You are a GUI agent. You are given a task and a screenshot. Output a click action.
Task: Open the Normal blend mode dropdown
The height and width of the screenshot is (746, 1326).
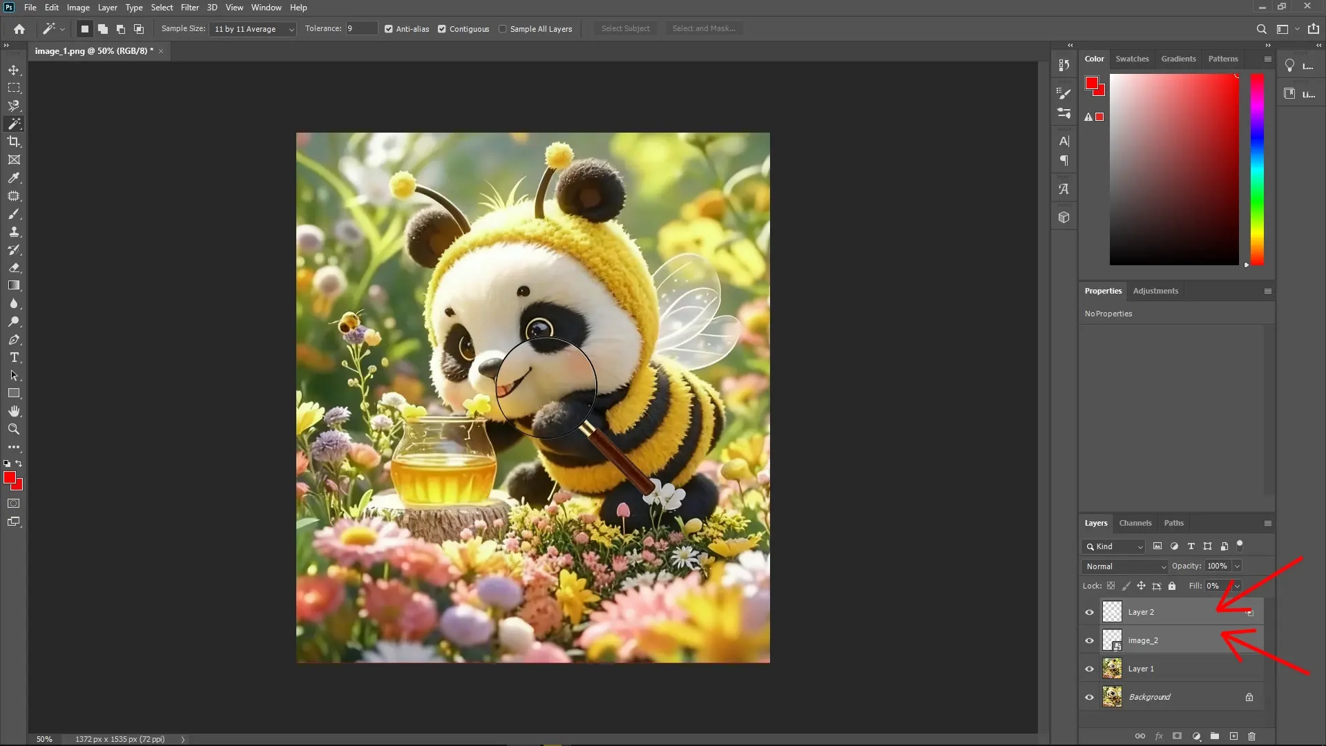coord(1124,566)
